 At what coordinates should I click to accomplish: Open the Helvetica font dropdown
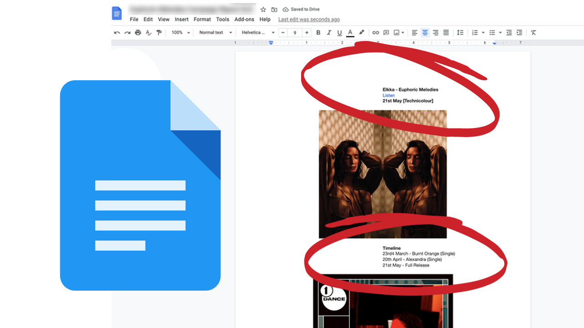(258, 33)
